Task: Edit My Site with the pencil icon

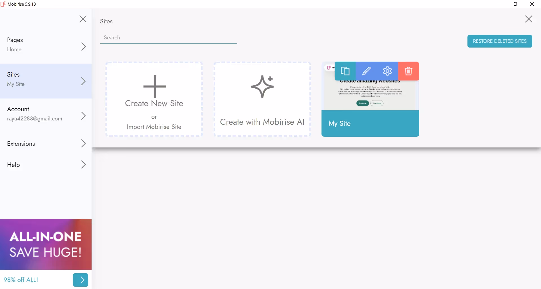Action: tap(366, 71)
